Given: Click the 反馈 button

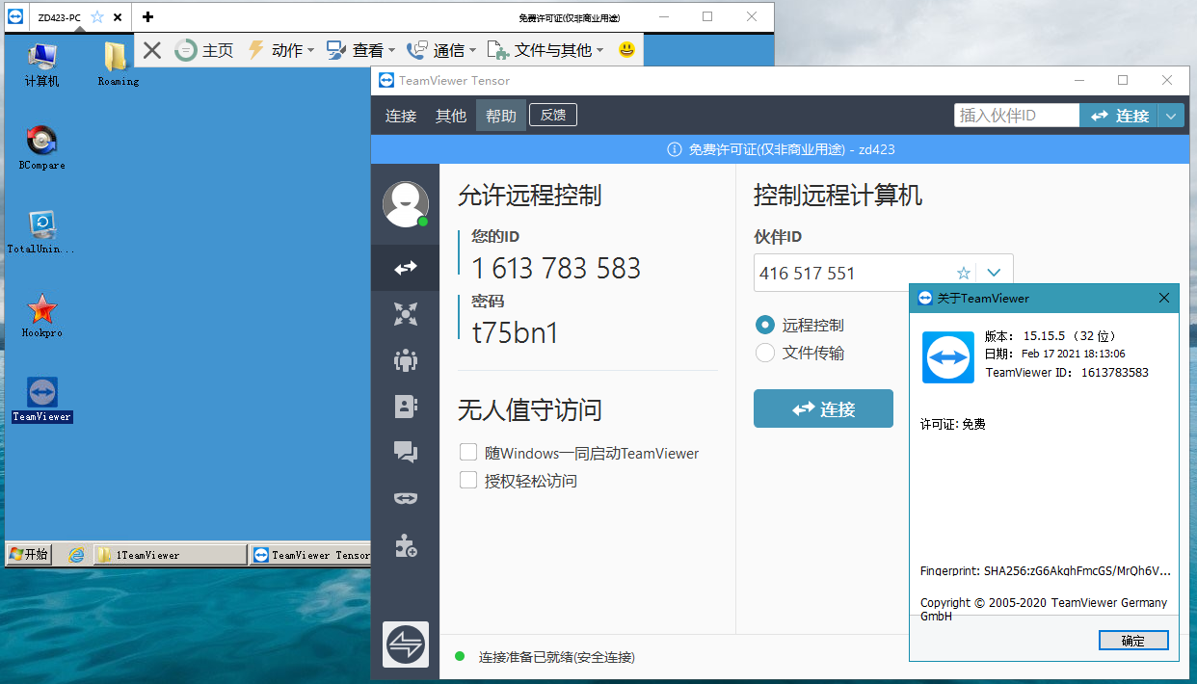Looking at the screenshot, I should [x=553, y=116].
